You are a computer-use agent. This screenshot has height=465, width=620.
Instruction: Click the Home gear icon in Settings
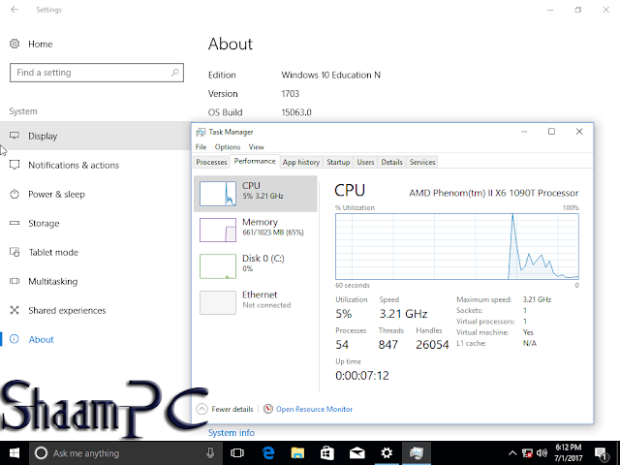click(x=15, y=44)
